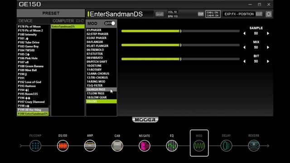Select 17:LOW PASS effect
The image size is (290, 163).
(101, 94)
